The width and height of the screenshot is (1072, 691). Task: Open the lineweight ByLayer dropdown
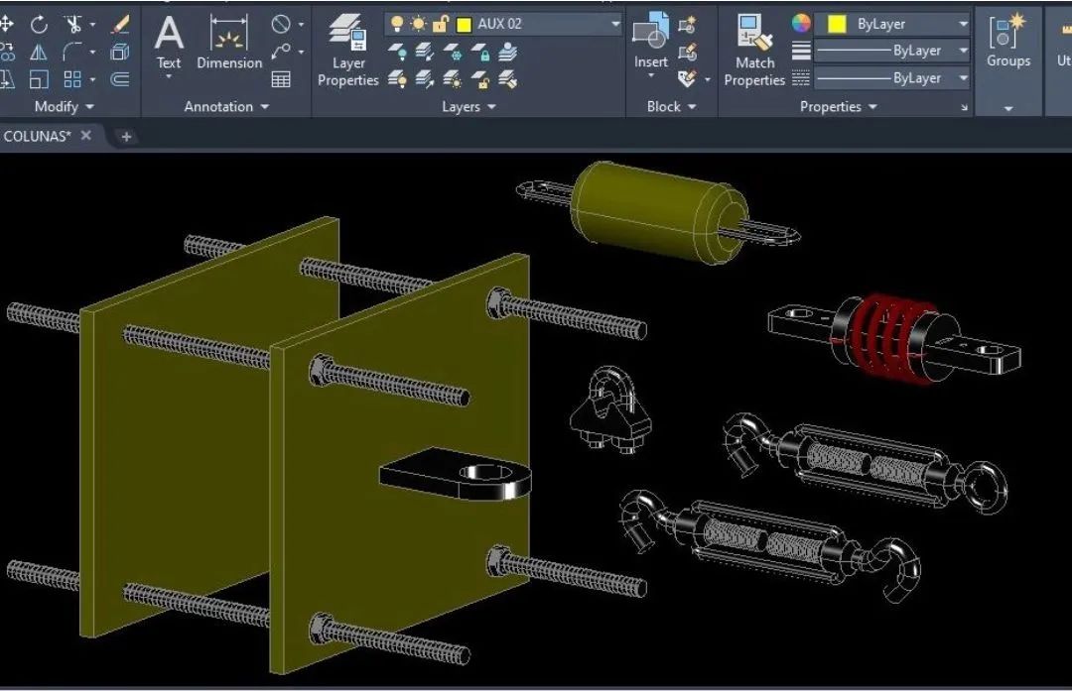963,51
